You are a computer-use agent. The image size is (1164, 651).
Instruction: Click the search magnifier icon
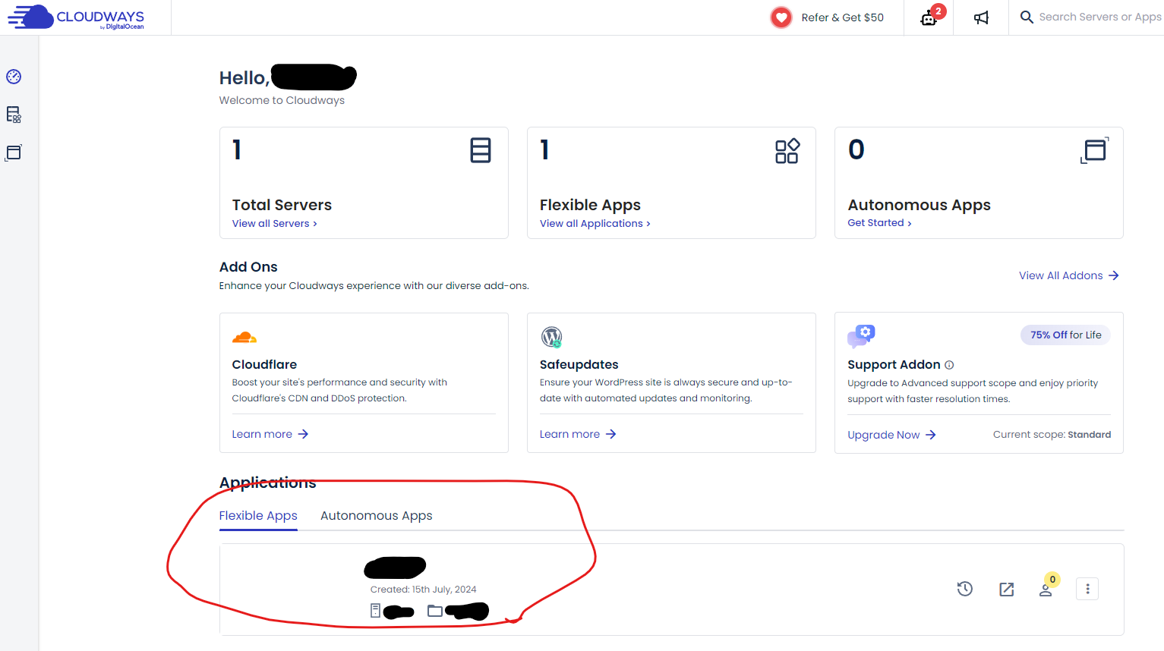[x=1027, y=17]
